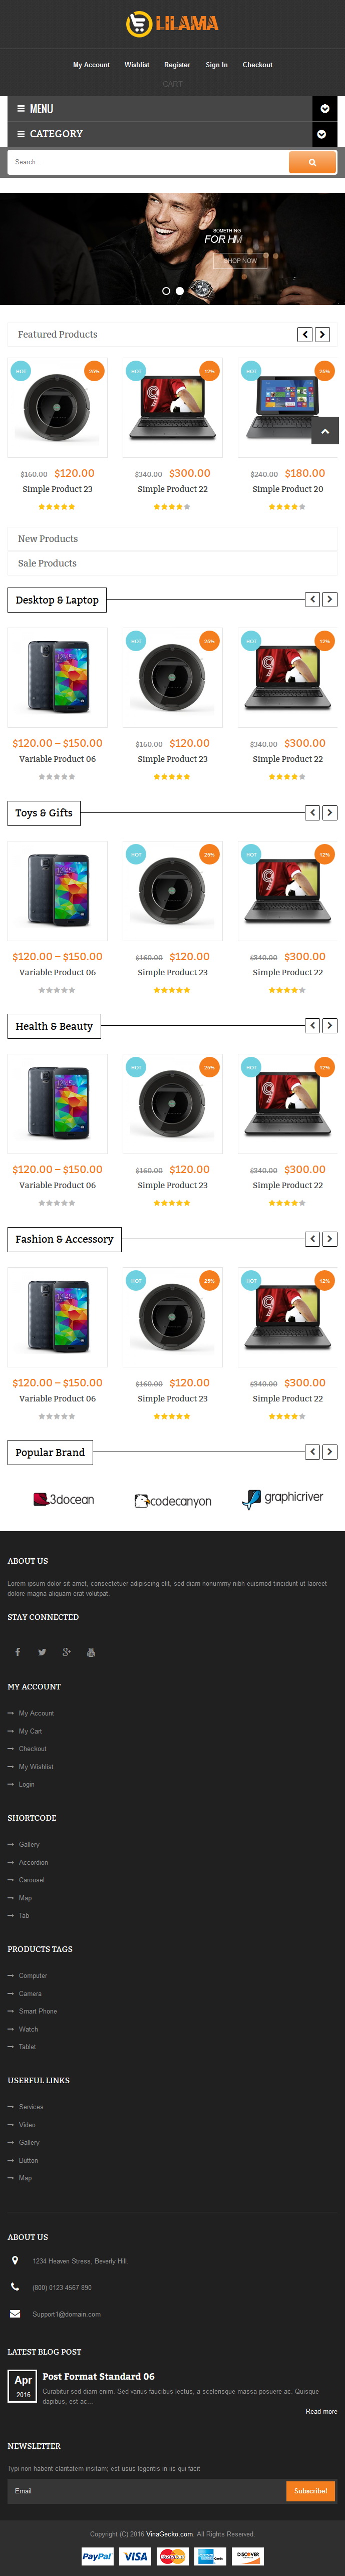Show previous Popular Brand with left arrow

[312, 1452]
